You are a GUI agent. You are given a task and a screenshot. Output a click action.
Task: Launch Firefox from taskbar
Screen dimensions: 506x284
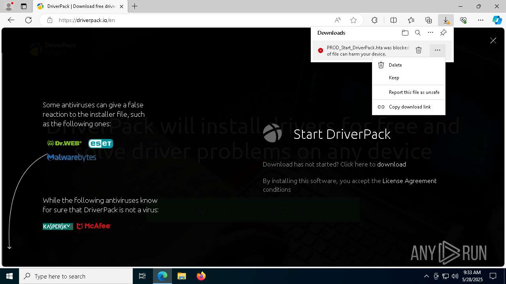(x=201, y=276)
